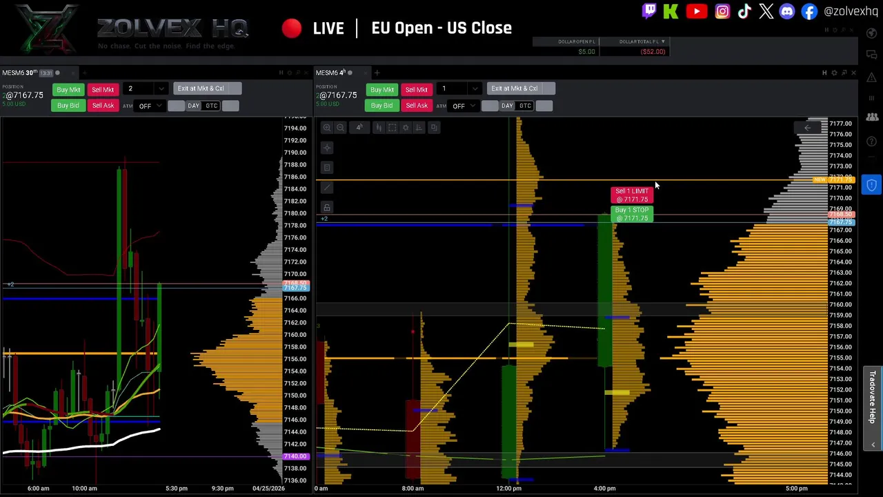The width and height of the screenshot is (883, 497).
Task: Click the quantity field showing 2
Action: (x=140, y=89)
